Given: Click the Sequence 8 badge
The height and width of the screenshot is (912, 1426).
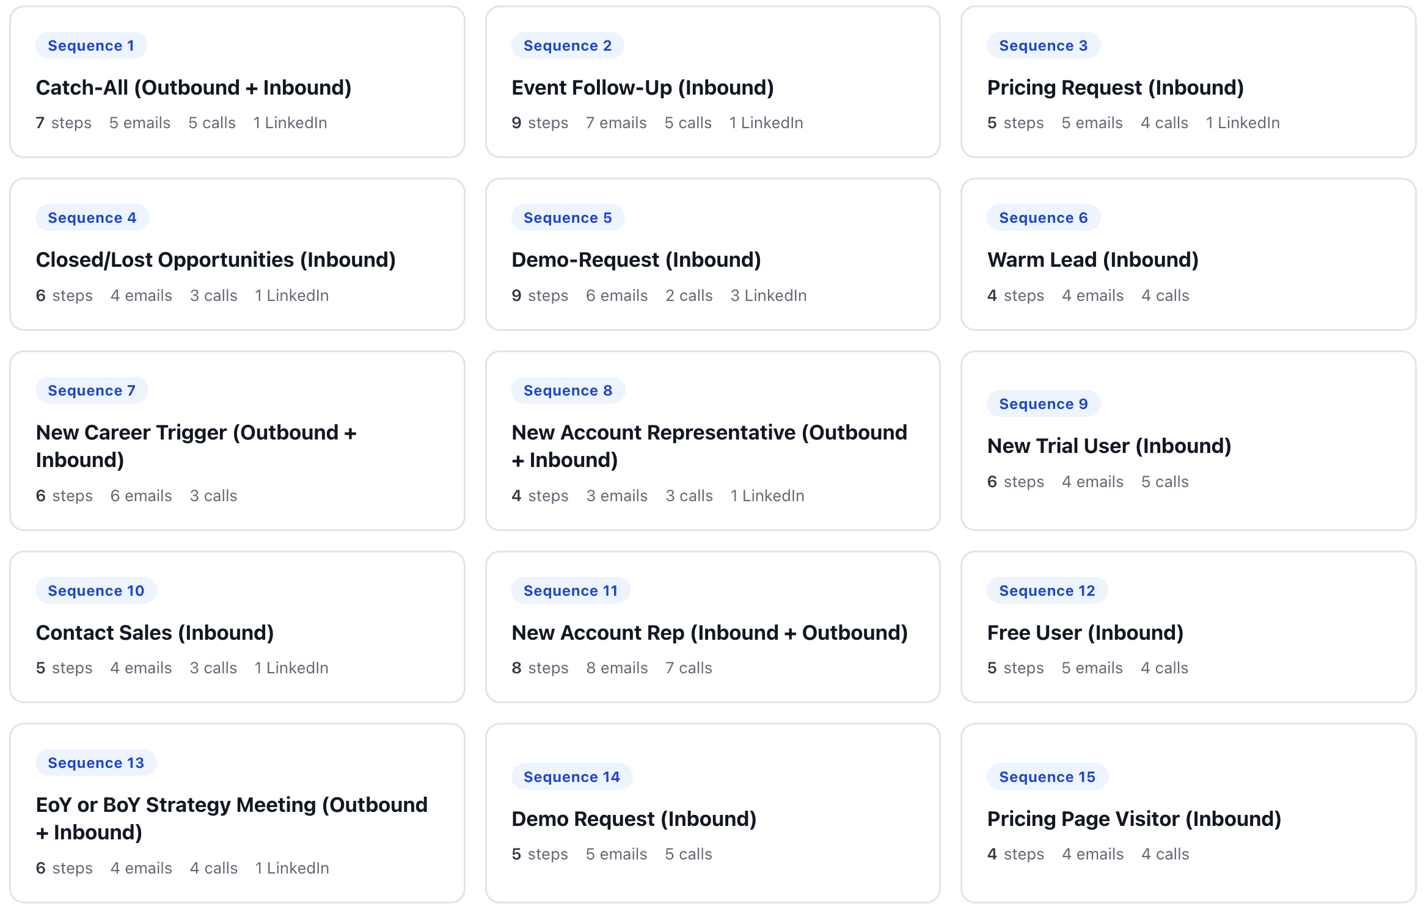Looking at the screenshot, I should pyautogui.click(x=567, y=391).
